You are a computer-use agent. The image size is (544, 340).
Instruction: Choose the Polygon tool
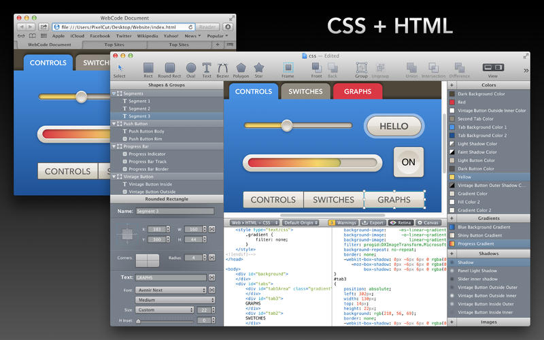click(241, 71)
